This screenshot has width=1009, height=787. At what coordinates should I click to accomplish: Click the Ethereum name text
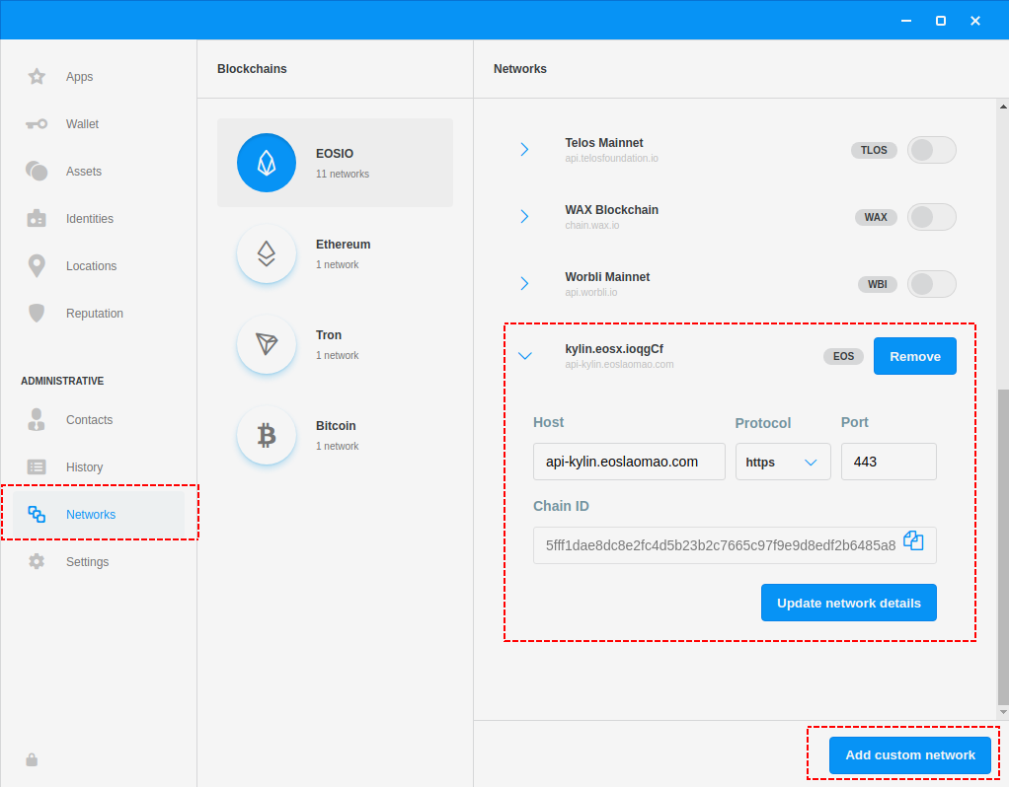[343, 245]
